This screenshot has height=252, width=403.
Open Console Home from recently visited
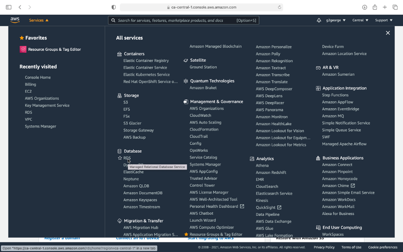(38, 78)
